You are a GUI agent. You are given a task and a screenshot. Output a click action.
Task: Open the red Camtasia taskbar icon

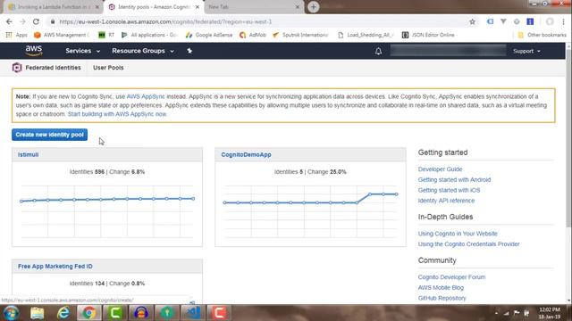tap(219, 313)
